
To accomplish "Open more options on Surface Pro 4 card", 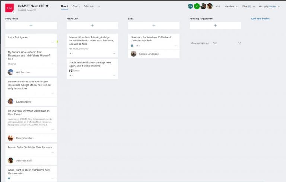I will click(x=53, y=64).
